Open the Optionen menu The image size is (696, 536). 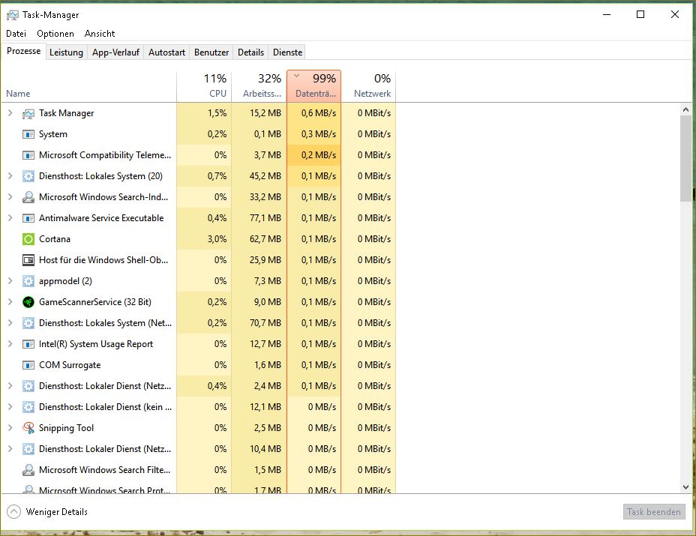[55, 34]
